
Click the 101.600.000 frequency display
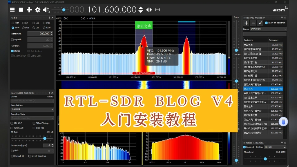pyautogui.click(x=103, y=10)
